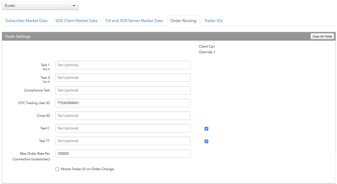Screen dimensions: 337x184
Task: Click the OTC Trading User ID label
Action: tap(34, 103)
